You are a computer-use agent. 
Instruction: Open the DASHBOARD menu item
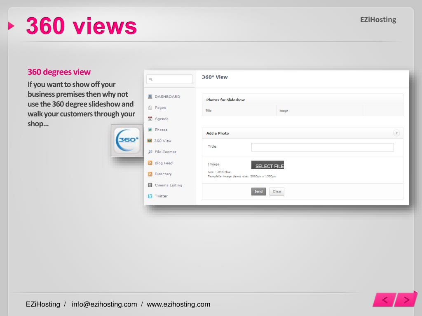[167, 96]
